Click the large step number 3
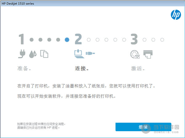This screenshot has width=185, height=138. [x=134, y=39]
